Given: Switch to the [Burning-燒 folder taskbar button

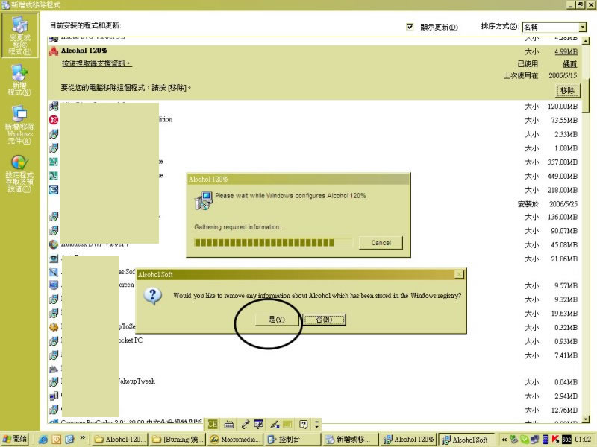Looking at the screenshot, I should click(178, 440).
